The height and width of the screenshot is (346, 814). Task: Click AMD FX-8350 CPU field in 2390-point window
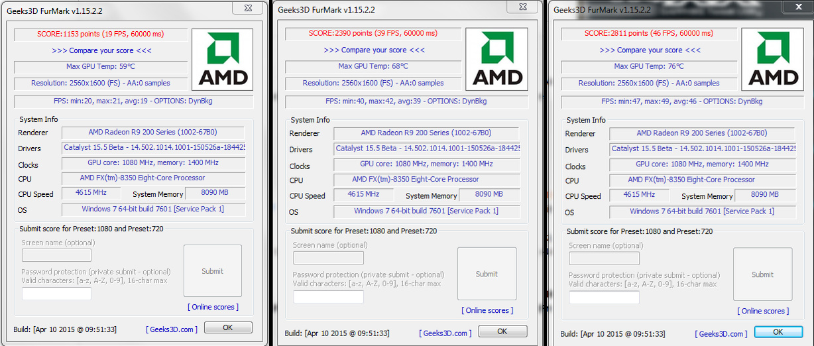427,180
